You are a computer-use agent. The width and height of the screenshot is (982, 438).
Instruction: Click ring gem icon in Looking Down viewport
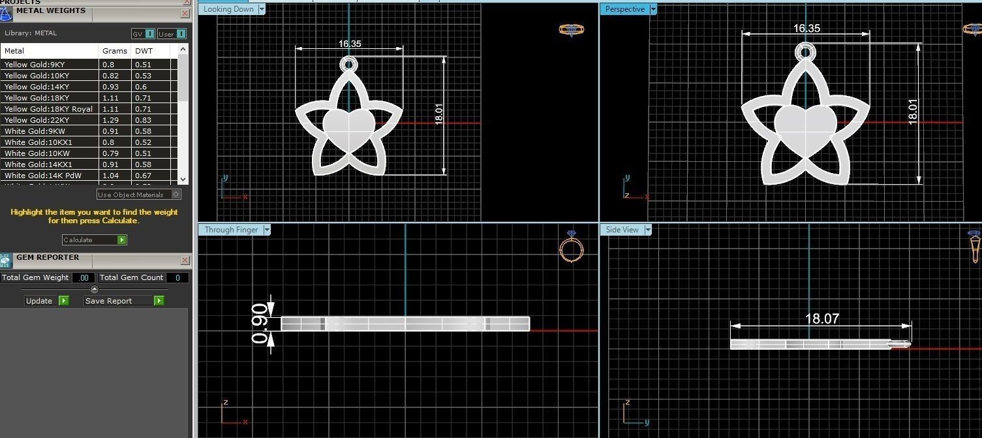[x=571, y=30]
